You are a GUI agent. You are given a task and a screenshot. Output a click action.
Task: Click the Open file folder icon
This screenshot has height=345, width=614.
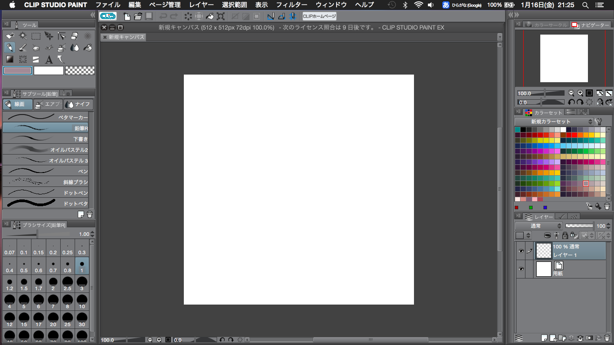pyautogui.click(x=138, y=17)
